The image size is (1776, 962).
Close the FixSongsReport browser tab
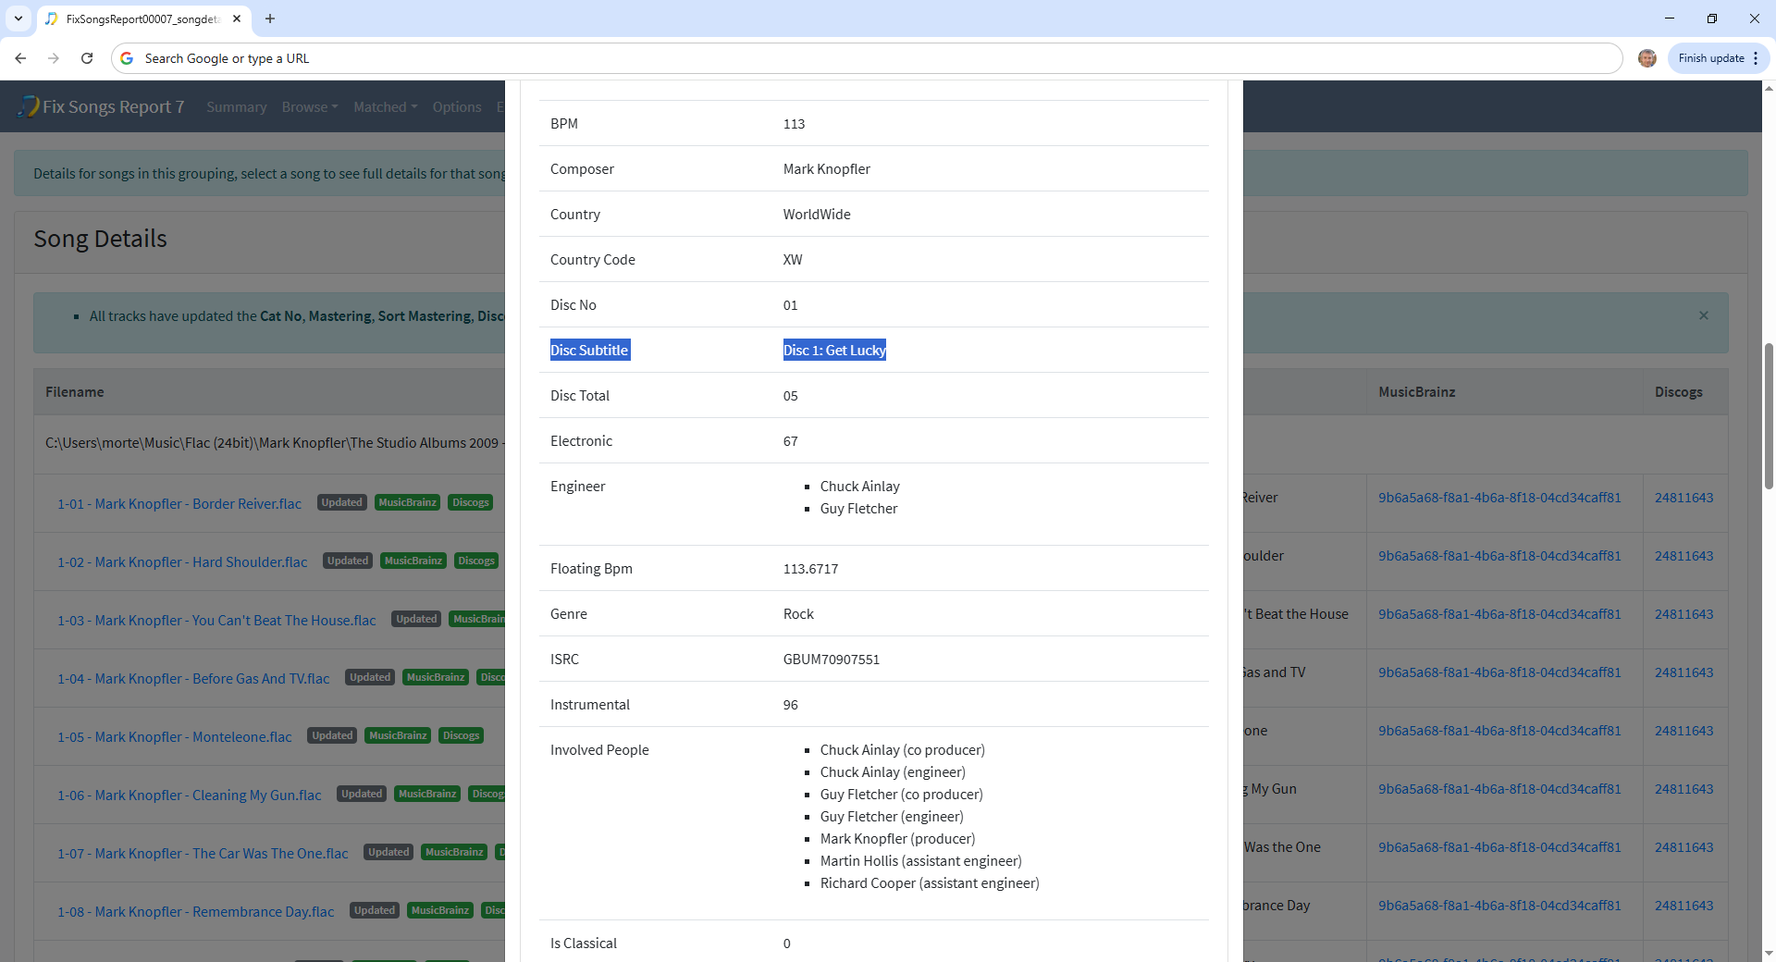237,18
